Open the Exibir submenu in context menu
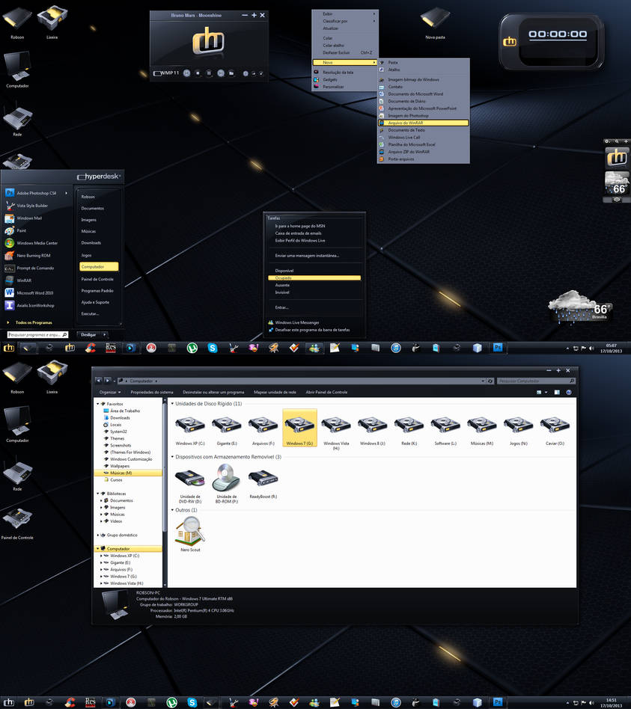 tap(345, 14)
